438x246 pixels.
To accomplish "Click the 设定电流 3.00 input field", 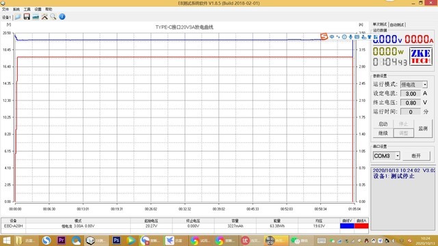I will point(411,94).
